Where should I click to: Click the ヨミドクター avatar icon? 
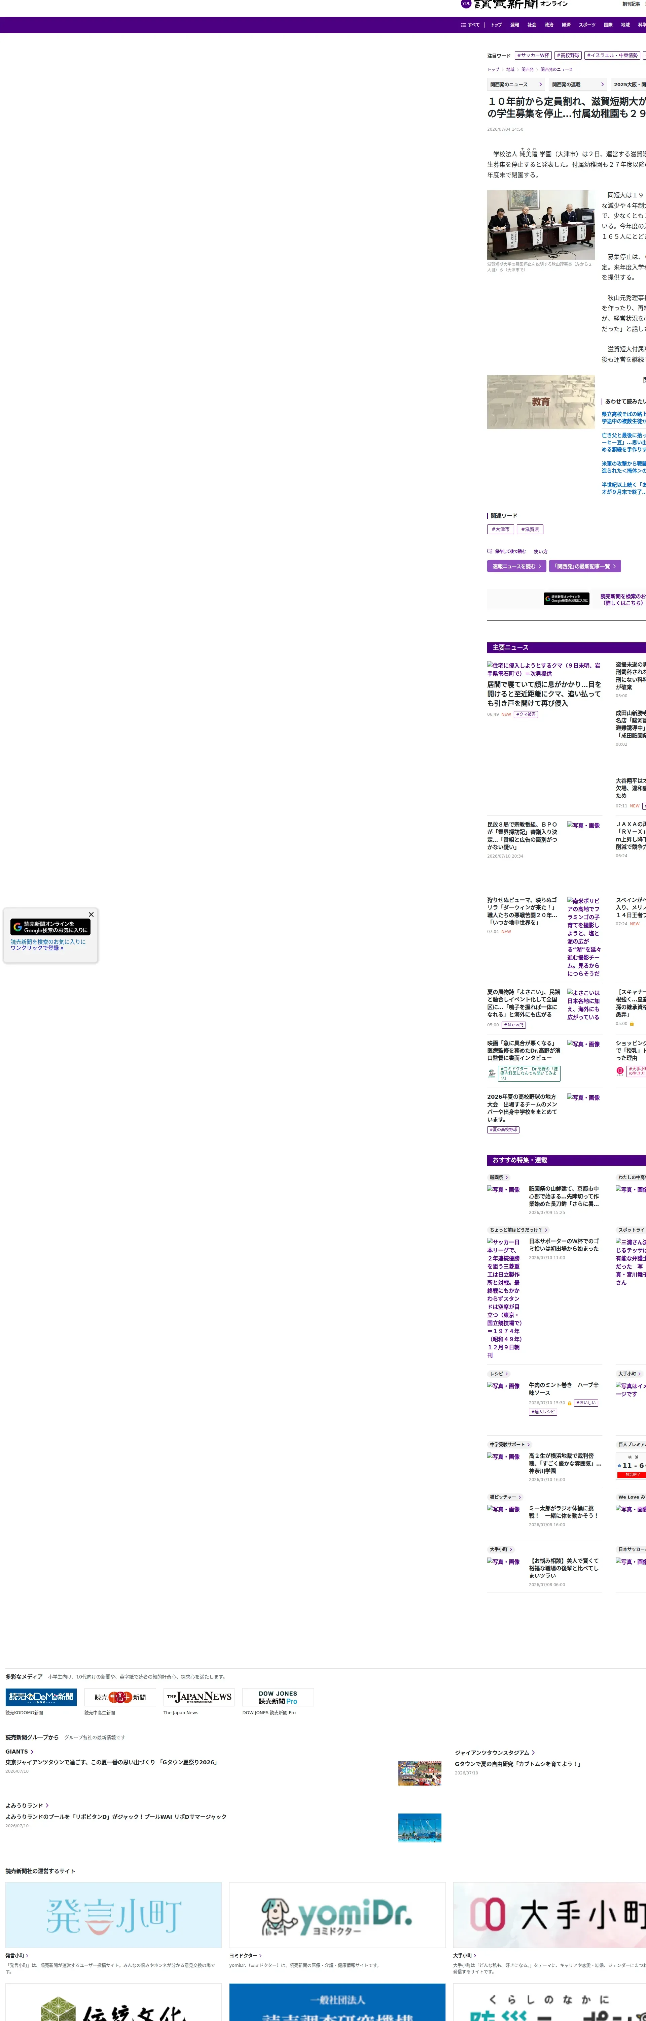(492, 1072)
